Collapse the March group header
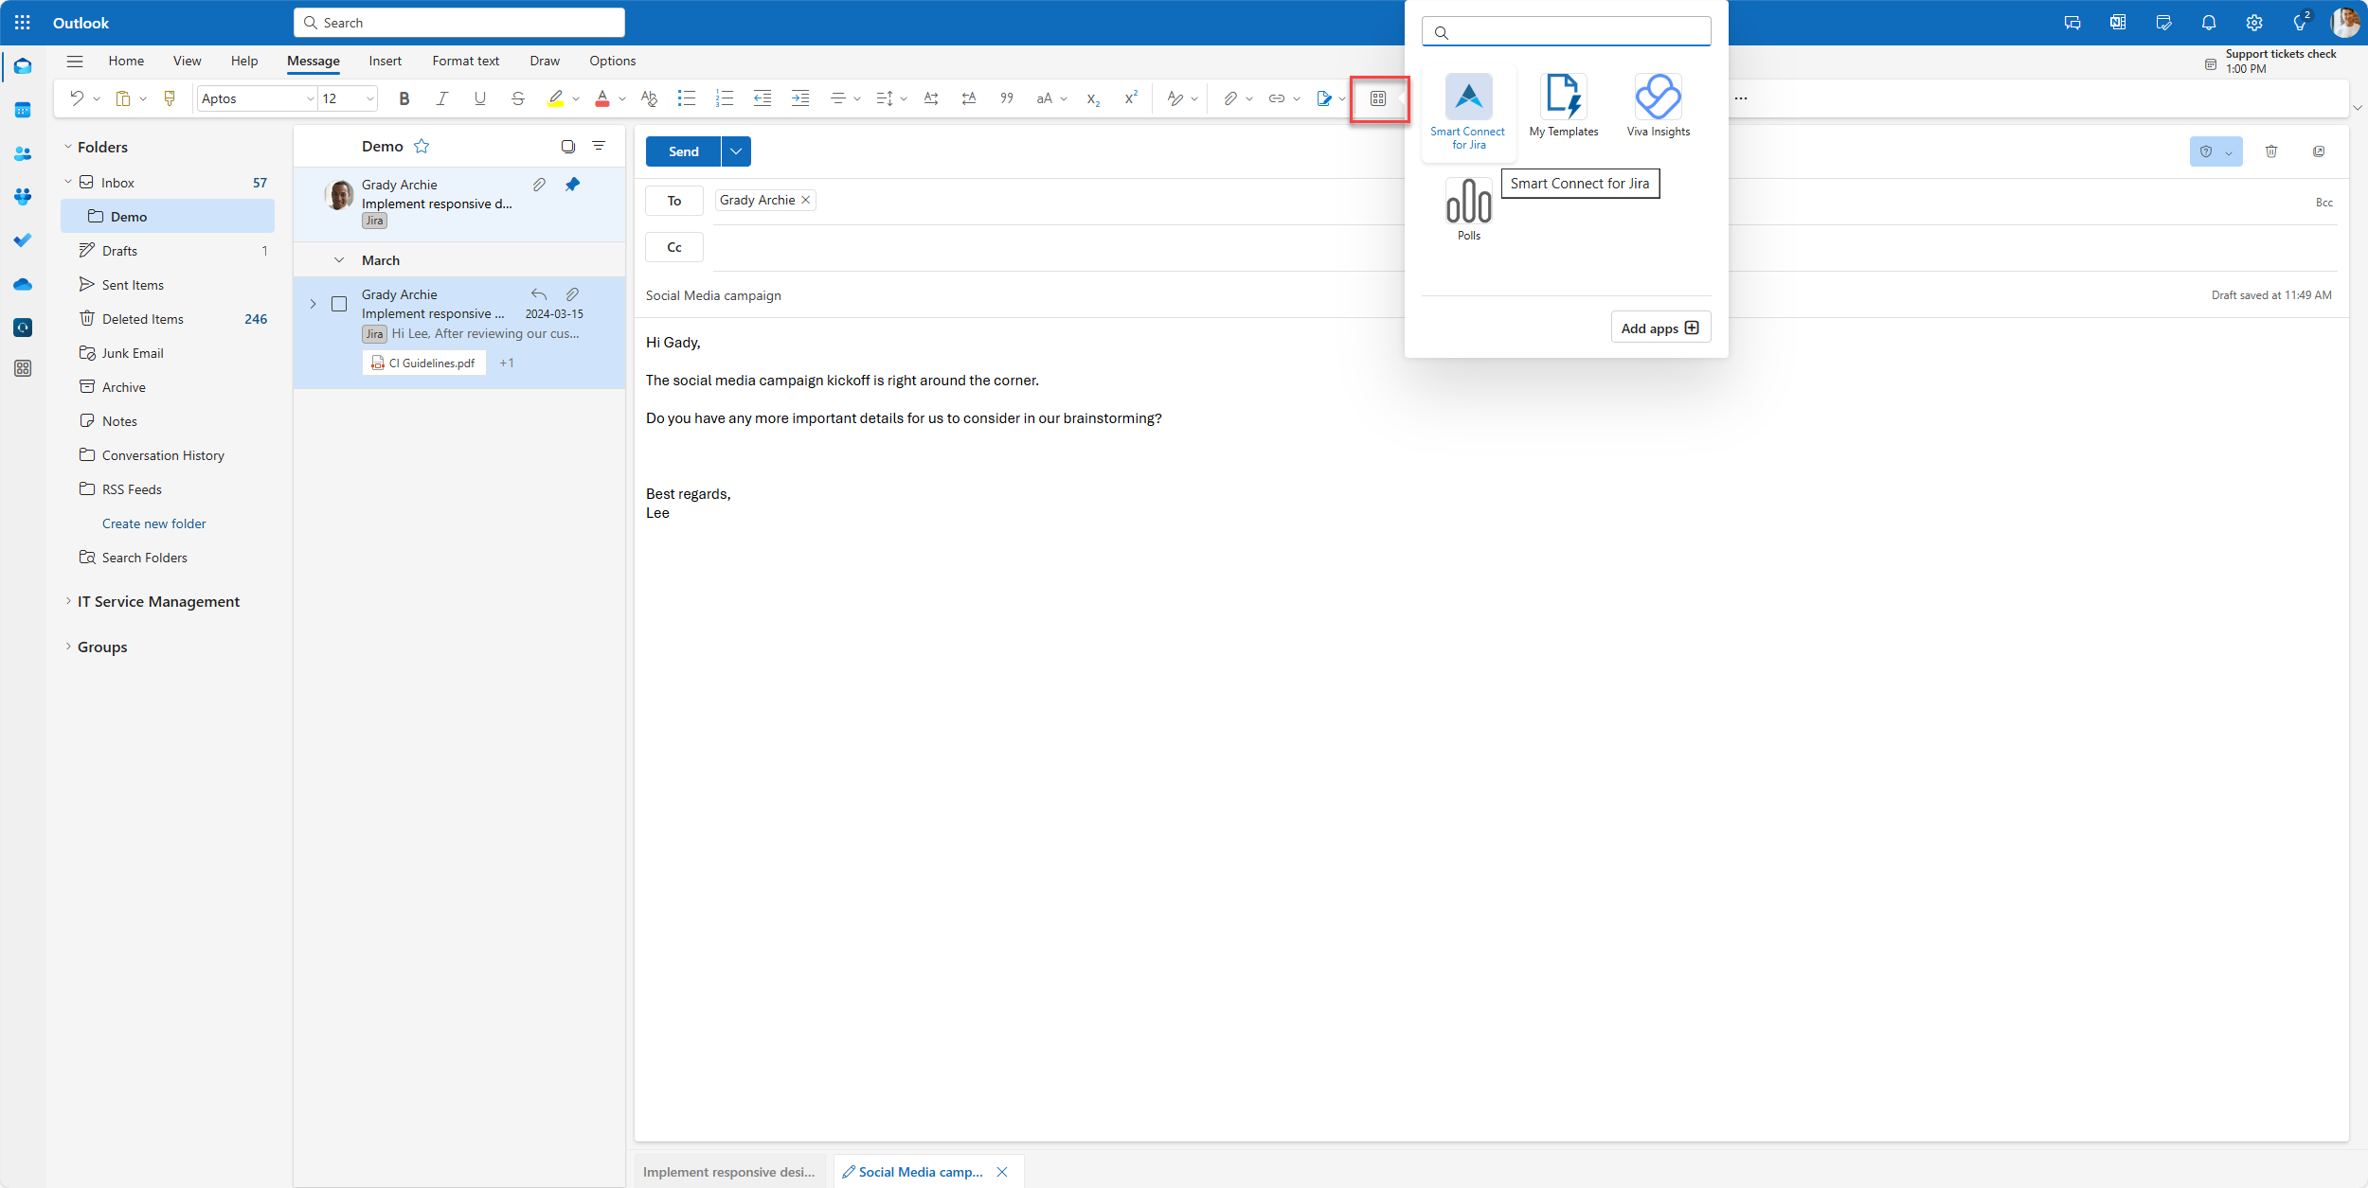This screenshot has width=2368, height=1188. coord(339,260)
